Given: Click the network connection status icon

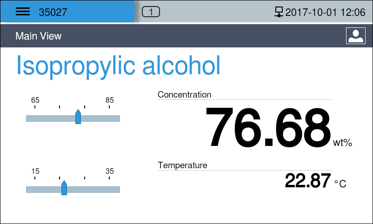Looking at the screenshot, I should tap(279, 12).
